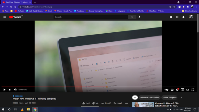Open the notifications bell

point(183,17)
